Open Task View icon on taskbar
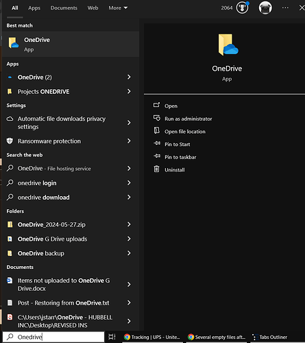The height and width of the screenshot is (343, 305). point(112,337)
